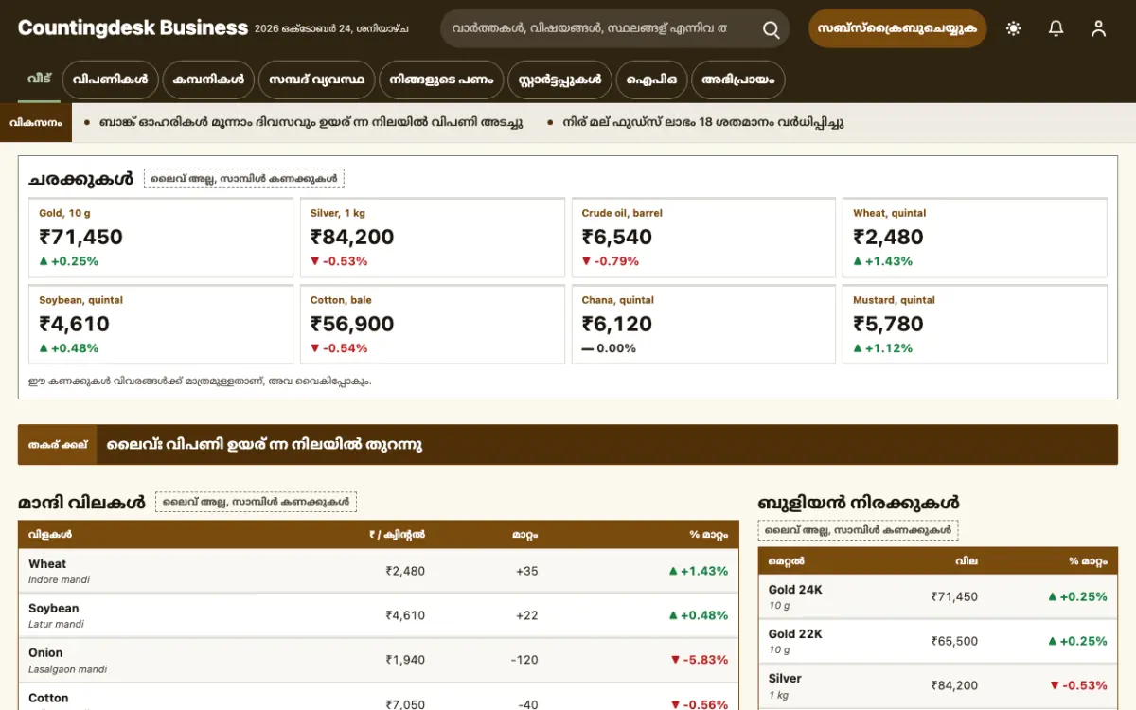Click ₹1,940 price in Onion row

click(405, 660)
